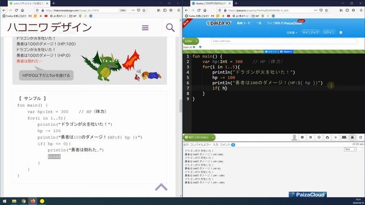Click the group users icon in the paiza toolbar

344,137
